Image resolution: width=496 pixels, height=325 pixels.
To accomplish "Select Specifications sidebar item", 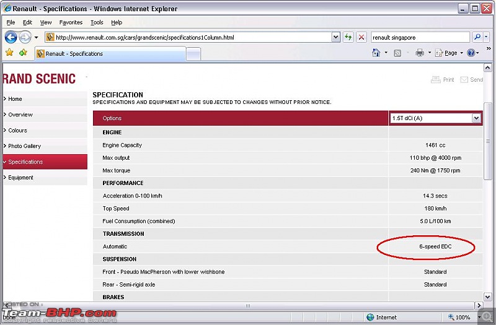I will [x=45, y=162].
